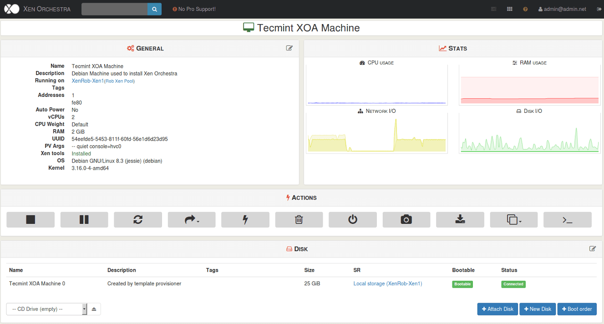
Task: Click the Actions panel header
Action: coord(301,197)
